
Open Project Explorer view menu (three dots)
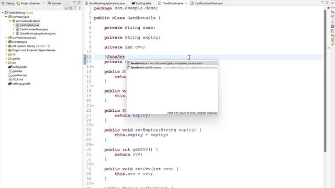(x=80, y=8)
